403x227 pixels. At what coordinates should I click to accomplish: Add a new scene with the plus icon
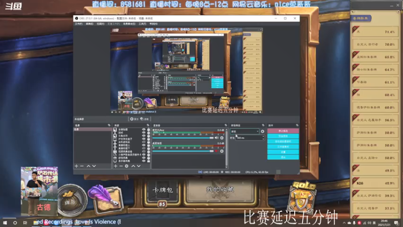pos(77,166)
